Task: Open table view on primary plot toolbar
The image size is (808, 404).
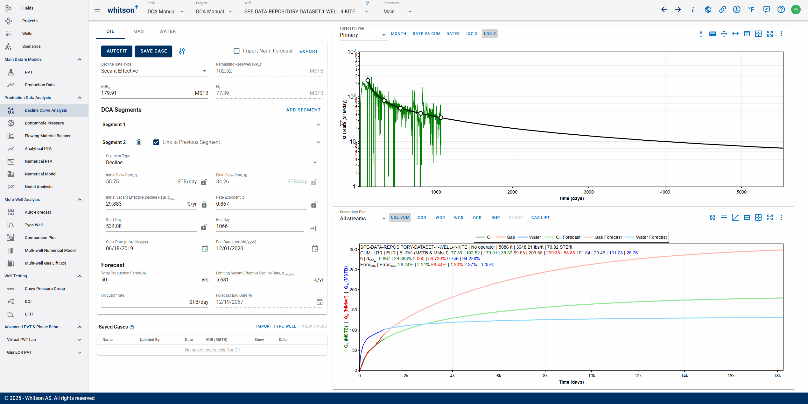Action: coord(747,34)
